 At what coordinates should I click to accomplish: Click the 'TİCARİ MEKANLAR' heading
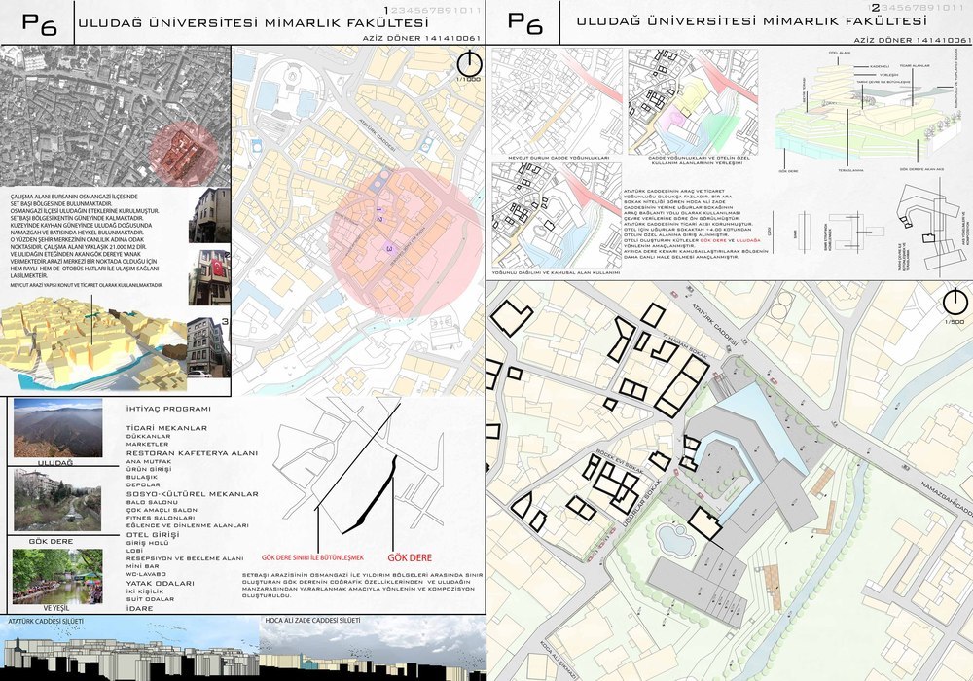(166, 428)
